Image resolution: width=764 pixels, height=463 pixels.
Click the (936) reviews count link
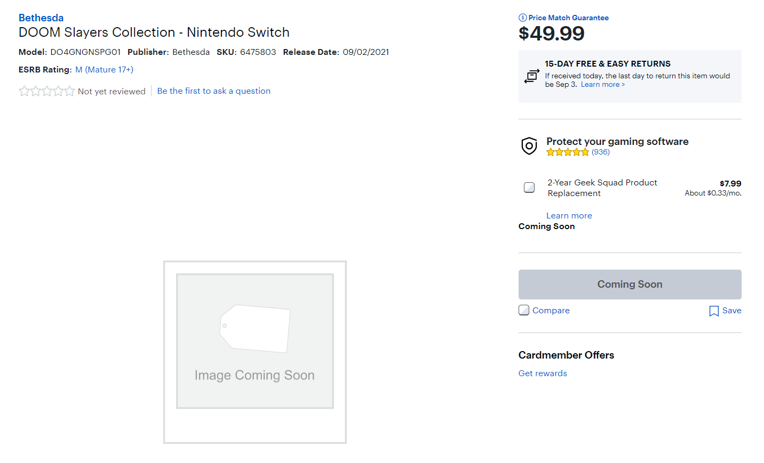click(x=600, y=152)
